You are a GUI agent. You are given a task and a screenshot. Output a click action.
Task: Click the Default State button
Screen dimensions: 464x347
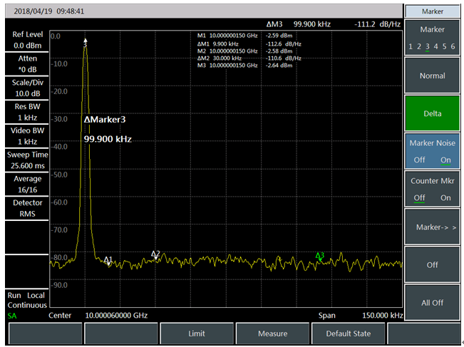[349, 333]
